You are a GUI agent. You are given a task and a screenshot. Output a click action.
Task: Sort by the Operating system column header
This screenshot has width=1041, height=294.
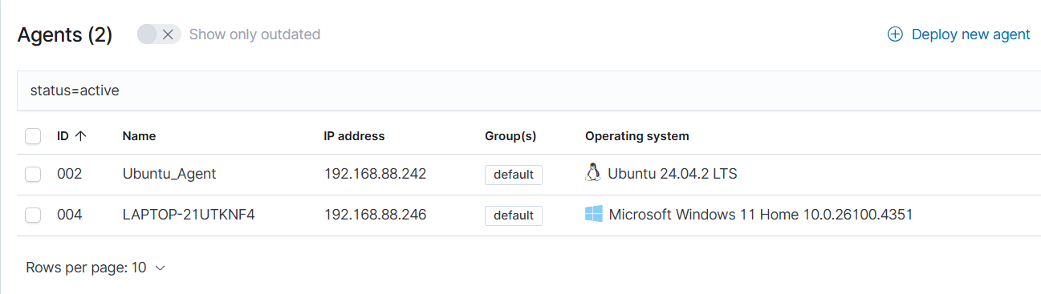tap(637, 136)
